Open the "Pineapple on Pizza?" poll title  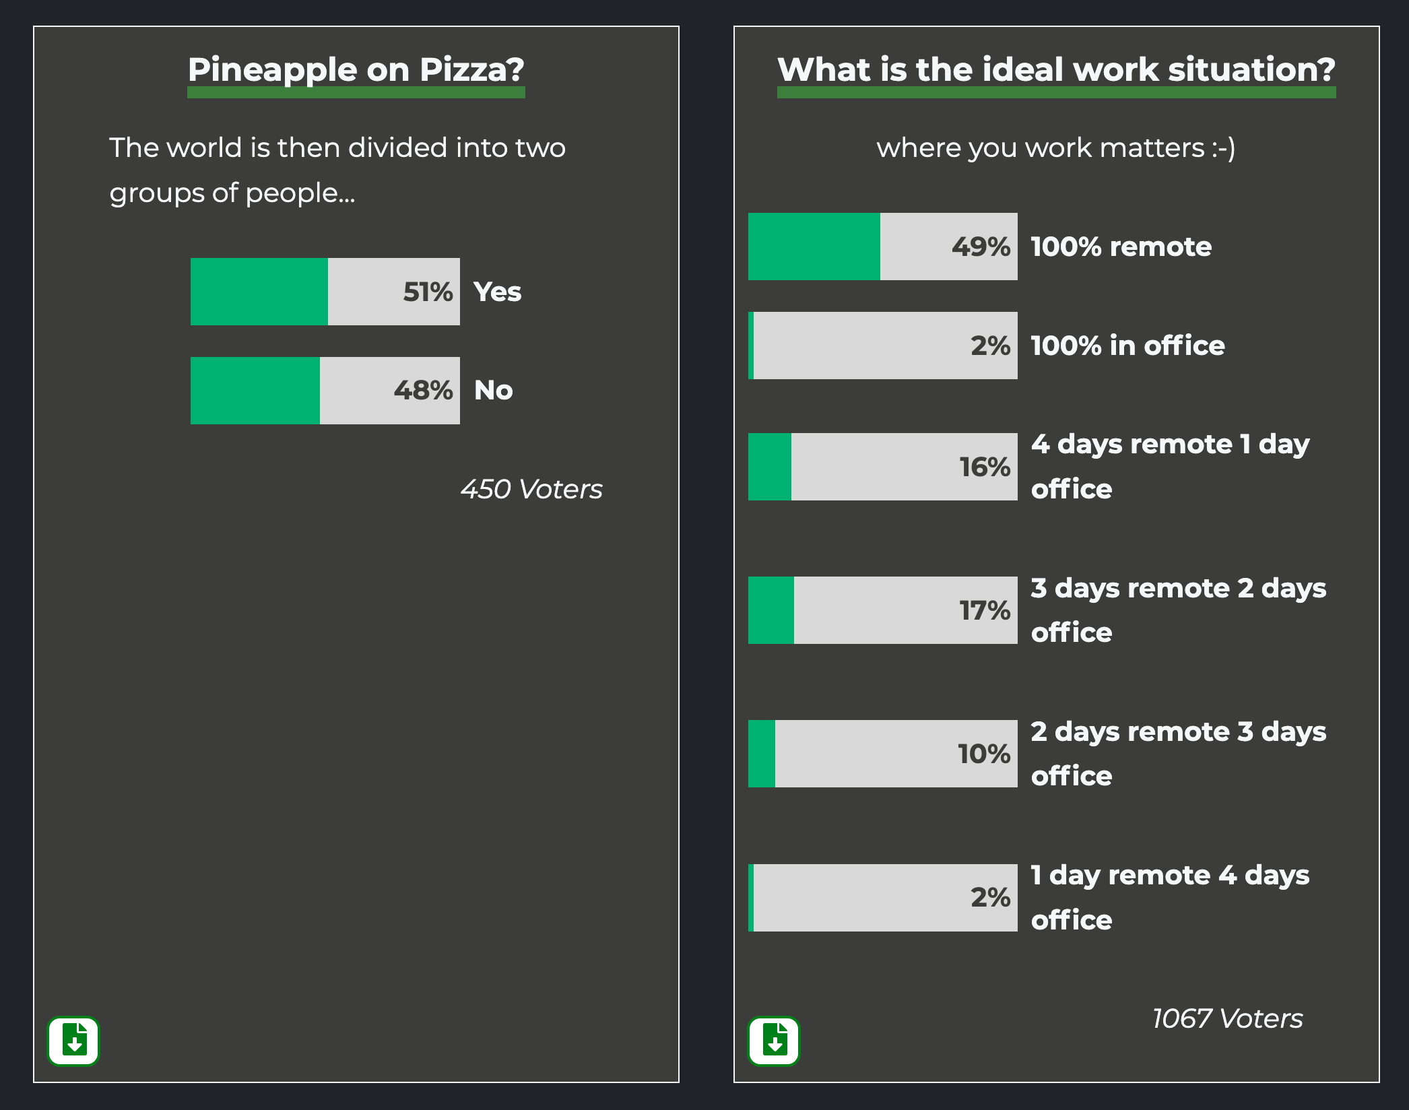356,69
